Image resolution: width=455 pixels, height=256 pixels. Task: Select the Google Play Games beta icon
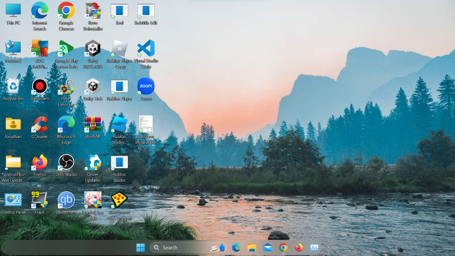[x=66, y=54]
